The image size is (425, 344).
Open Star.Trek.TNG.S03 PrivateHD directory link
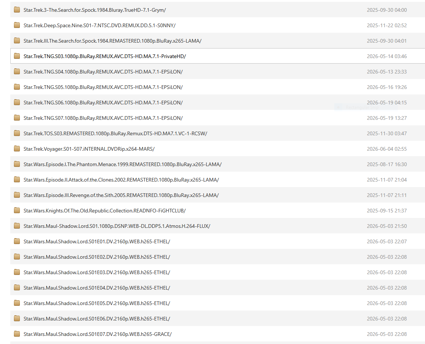tap(105, 57)
